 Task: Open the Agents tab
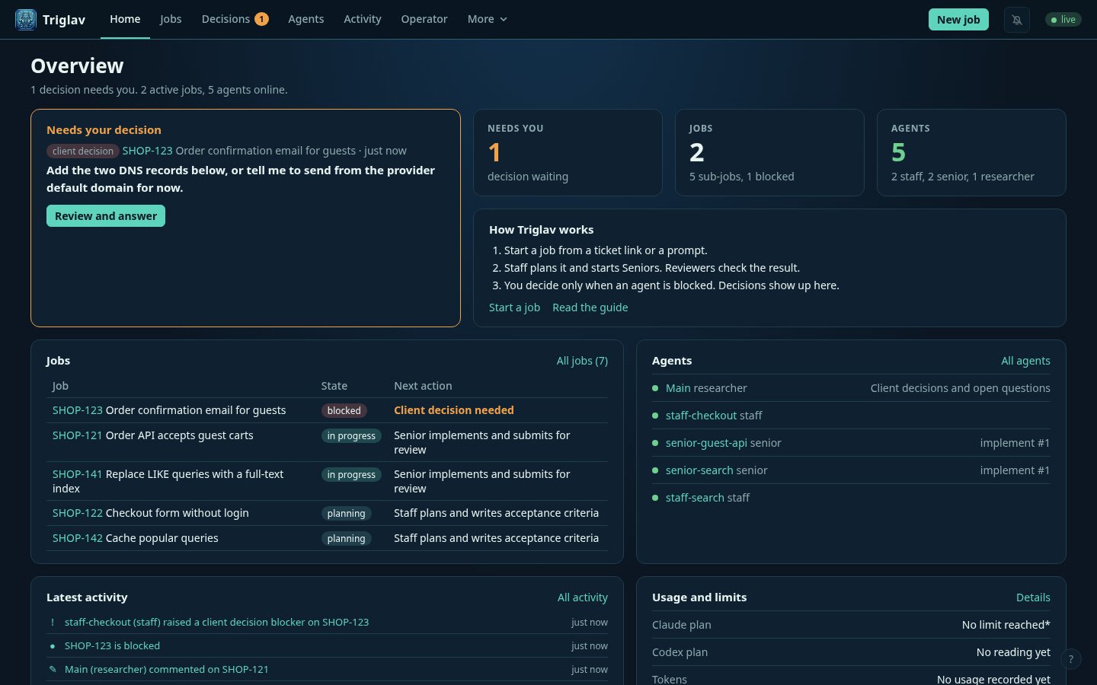click(305, 19)
